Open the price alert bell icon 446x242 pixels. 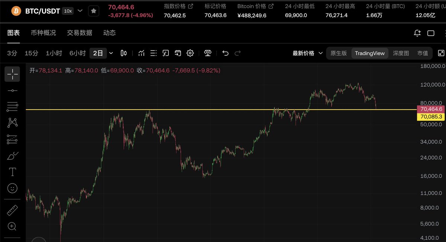click(417, 33)
